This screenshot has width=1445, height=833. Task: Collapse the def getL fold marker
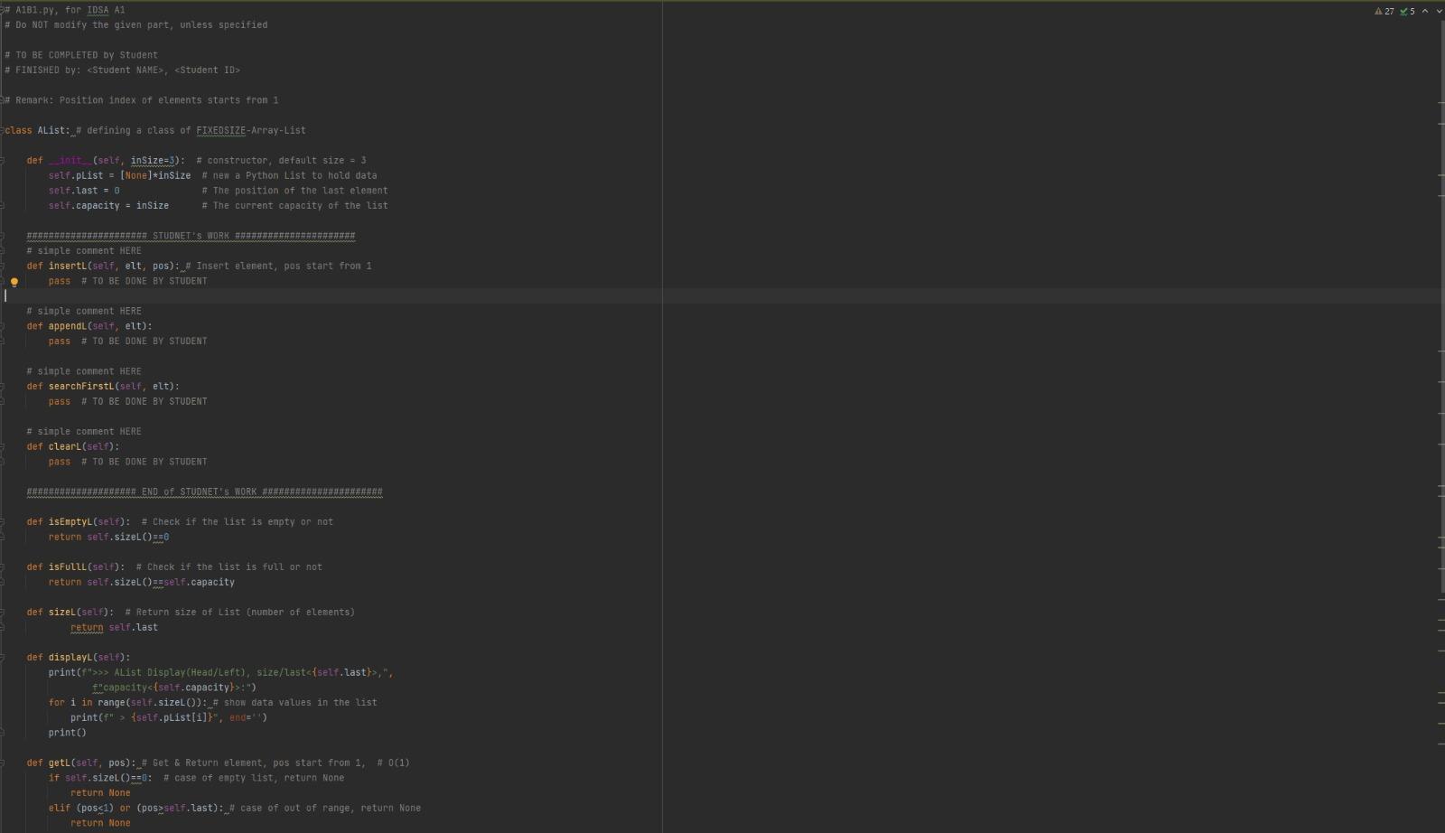pos(3,763)
